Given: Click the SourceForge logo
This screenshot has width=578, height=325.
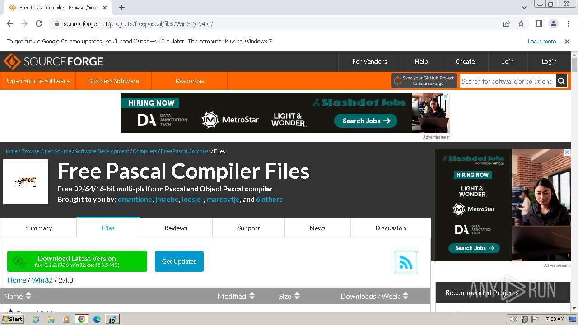Looking at the screenshot, I should click(x=53, y=61).
